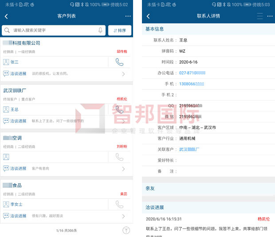Open the three-dot menu on 联系人详情

click(270, 16)
